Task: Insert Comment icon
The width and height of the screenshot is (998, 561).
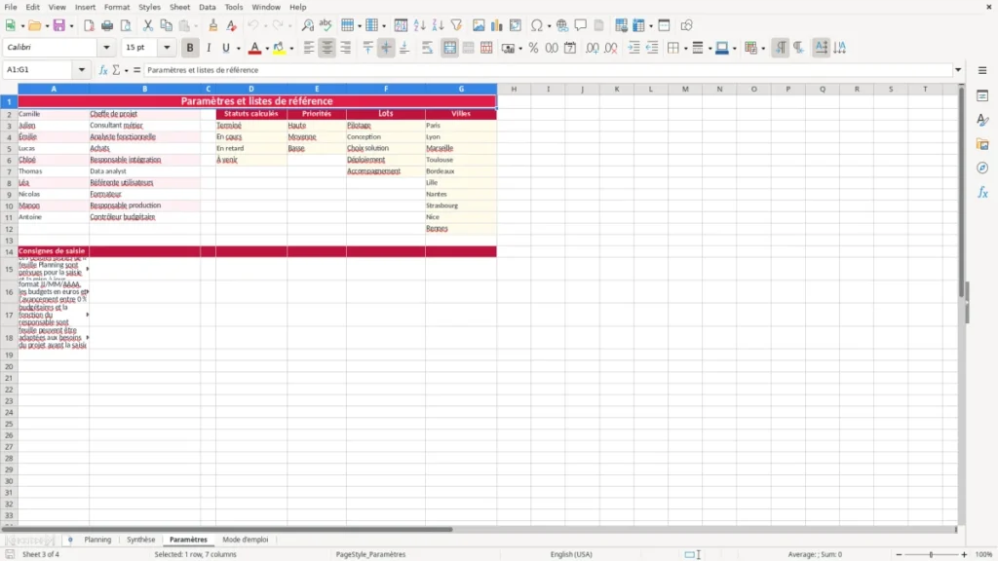Action: coord(581,25)
